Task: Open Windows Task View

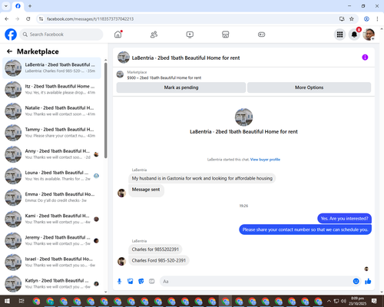Action: pyautogui.click(x=22, y=301)
